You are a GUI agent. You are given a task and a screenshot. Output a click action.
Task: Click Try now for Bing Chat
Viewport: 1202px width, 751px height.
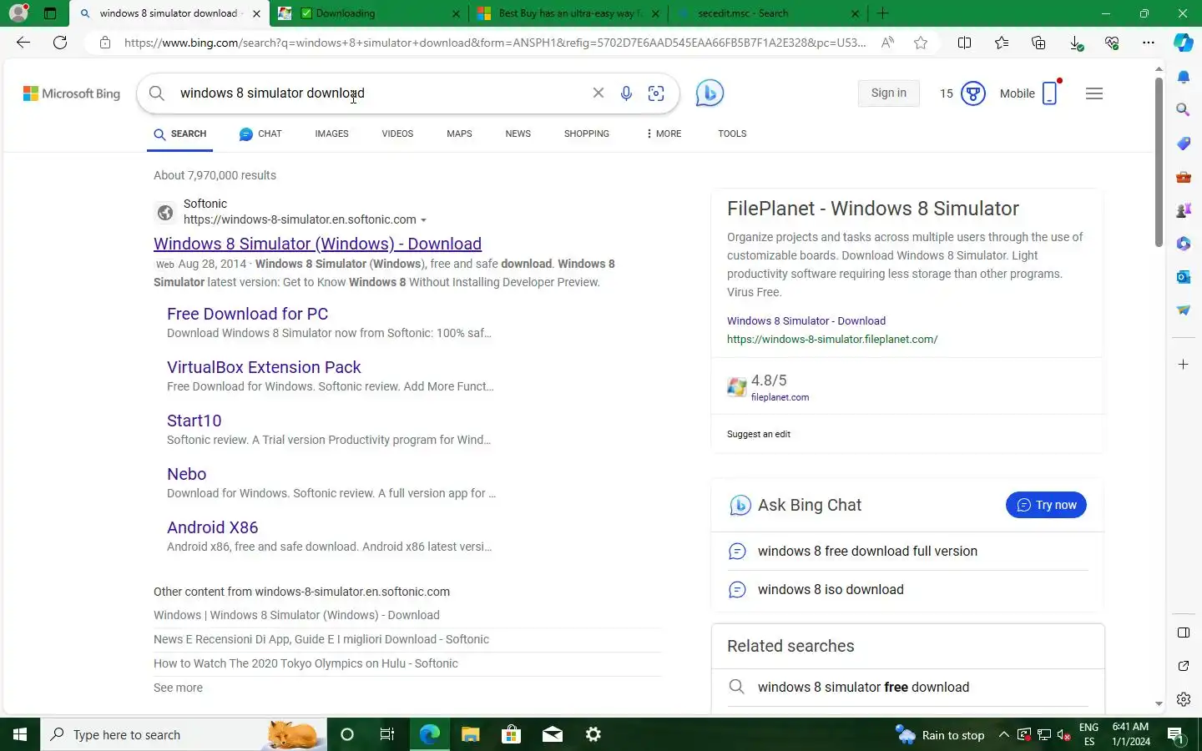[1046, 505]
